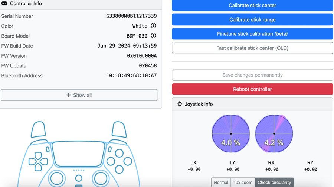Click the right stick circularity plot 4.2 %

(x=274, y=133)
